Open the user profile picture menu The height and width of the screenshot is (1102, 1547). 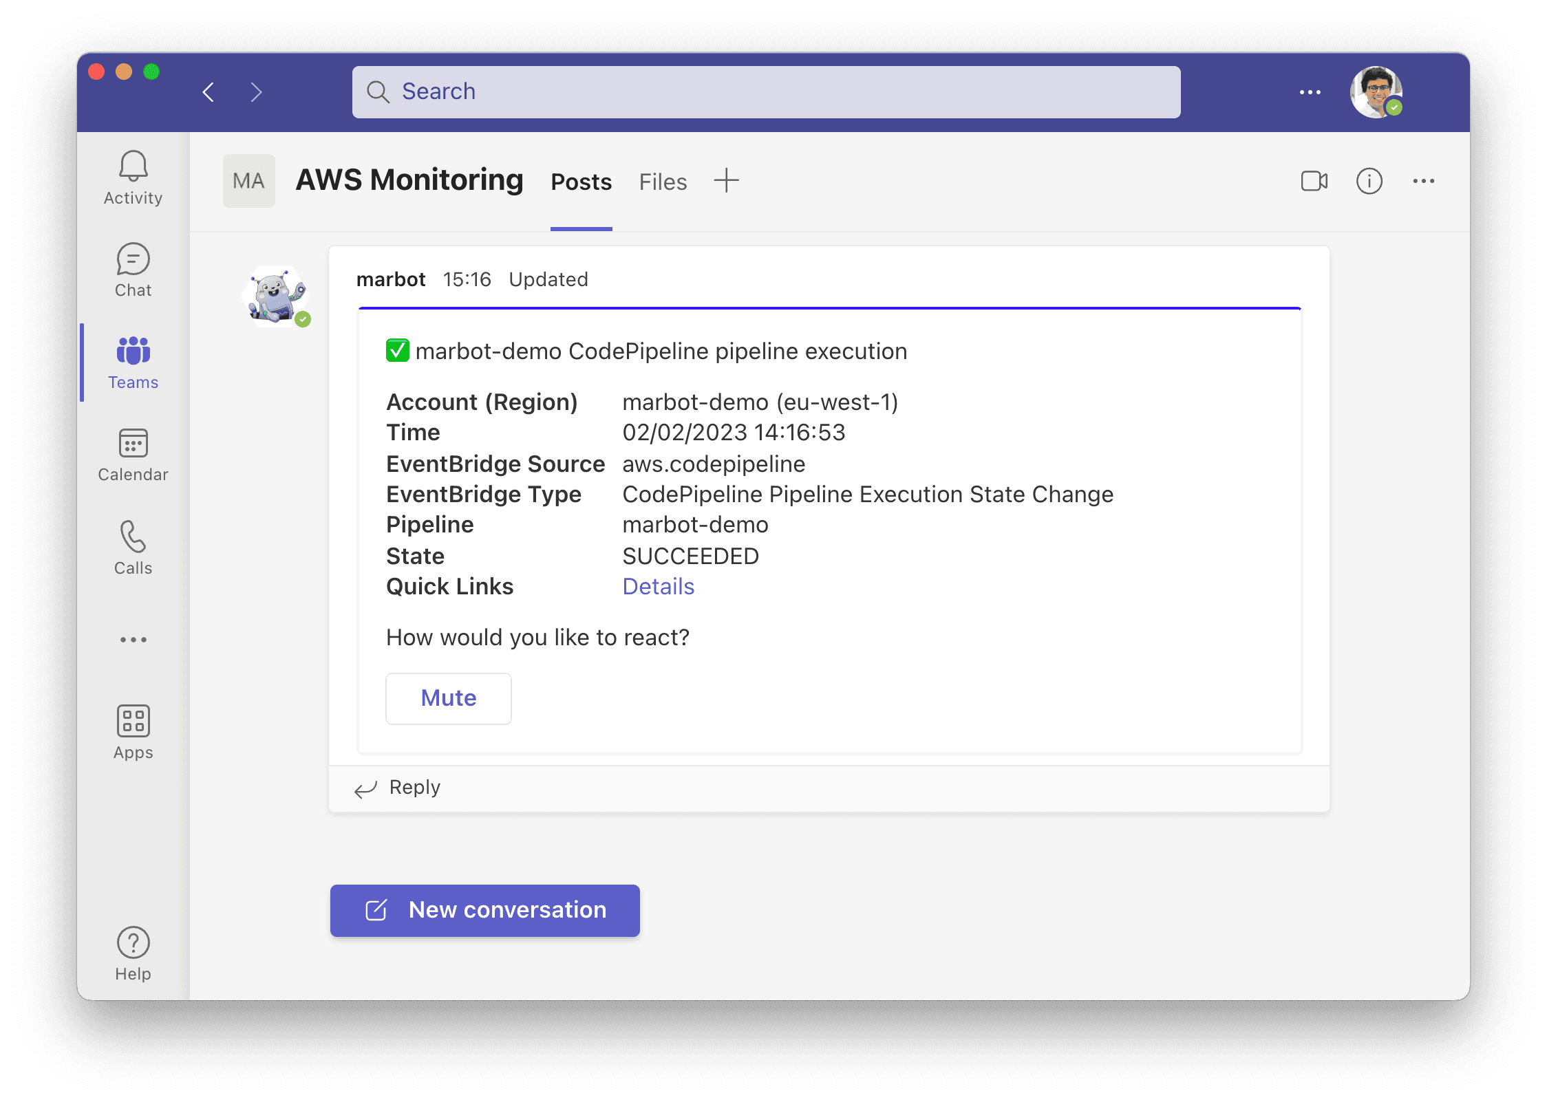click(1376, 91)
